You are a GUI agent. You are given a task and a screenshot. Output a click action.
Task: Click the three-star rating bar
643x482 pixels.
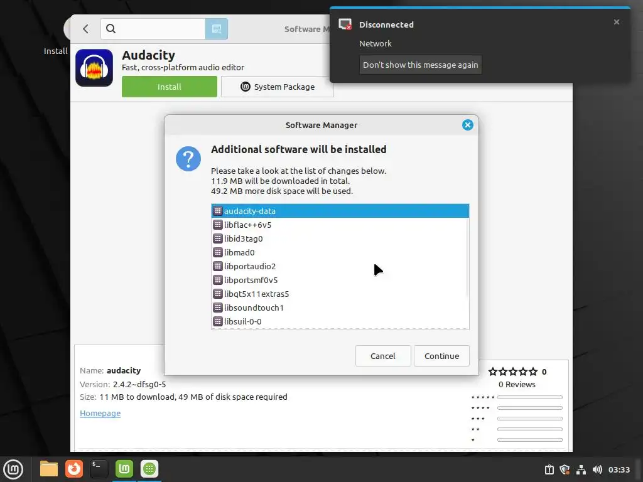tap(529, 419)
